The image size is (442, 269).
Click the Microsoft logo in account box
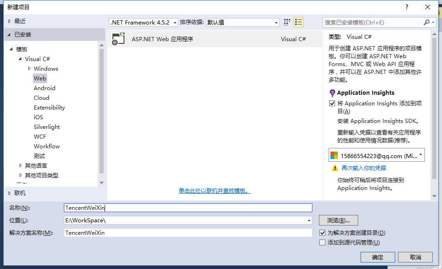coord(334,155)
